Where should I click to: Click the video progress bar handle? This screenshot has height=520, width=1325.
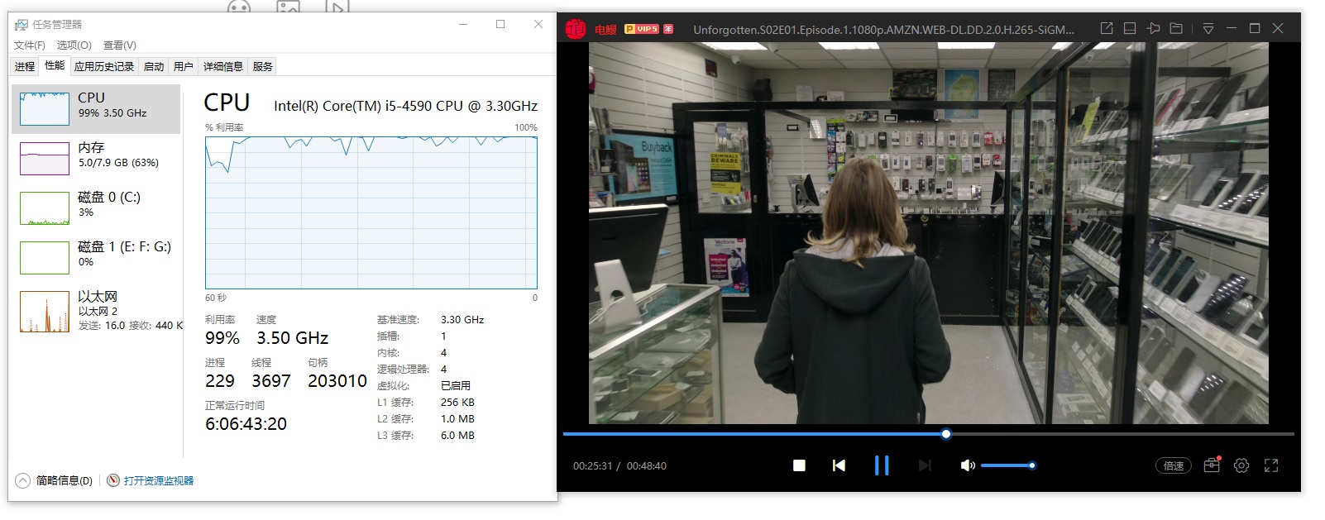[x=946, y=434]
